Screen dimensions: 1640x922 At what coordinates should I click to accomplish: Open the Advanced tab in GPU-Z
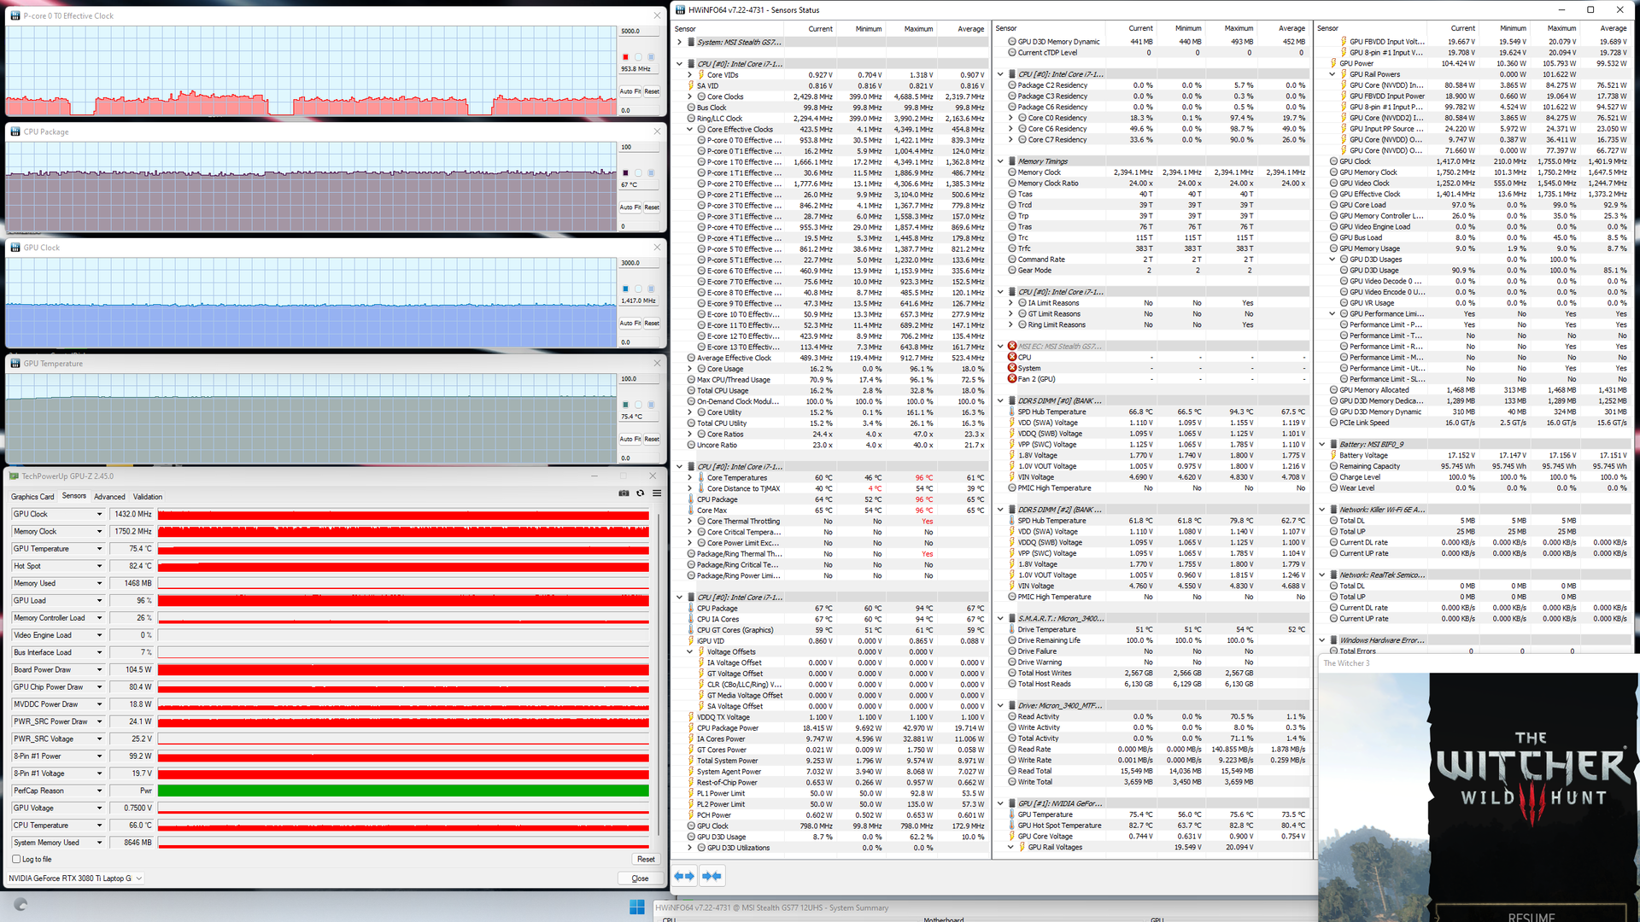click(109, 497)
